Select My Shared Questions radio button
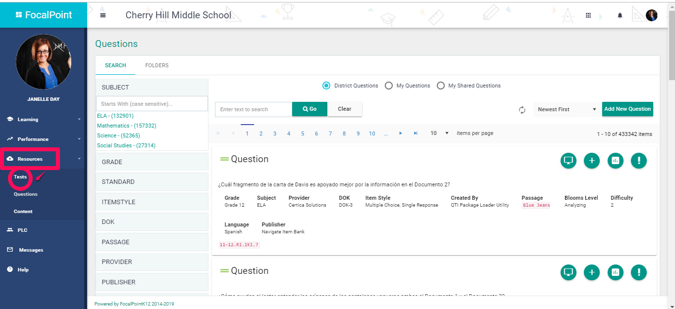Screen dimensions: 675x309 tap(441, 86)
